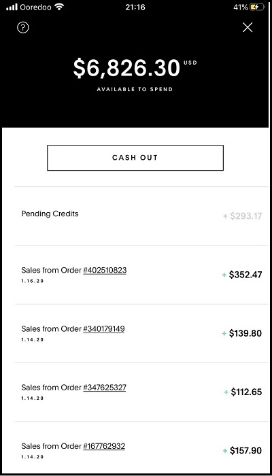Tap the AVAILABLE TO SPEND label
This screenshot has width=272, height=476.
tap(135, 89)
